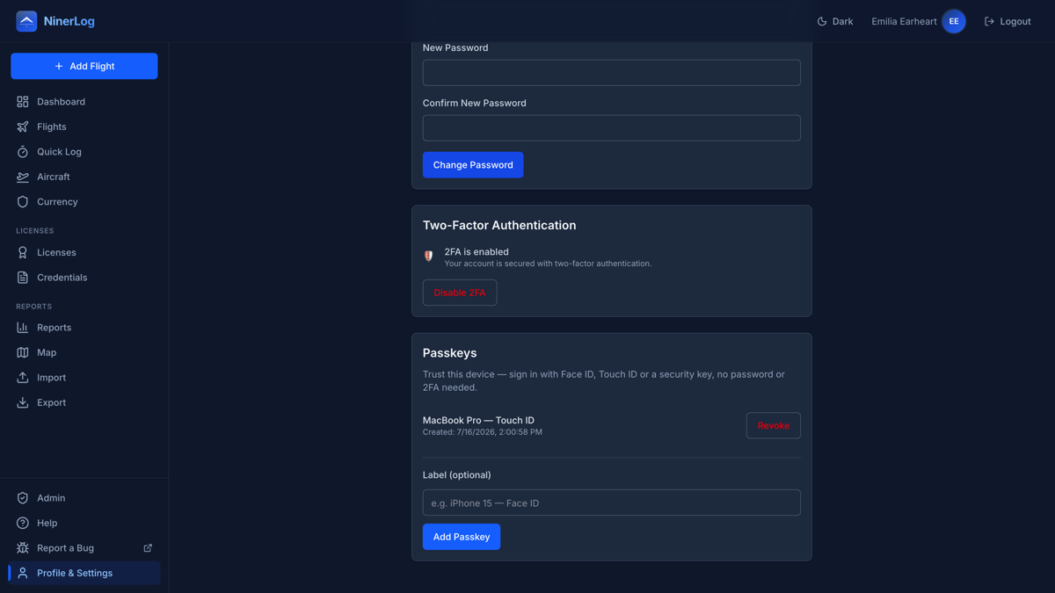Click the Quick Log stopwatch icon

click(x=23, y=152)
